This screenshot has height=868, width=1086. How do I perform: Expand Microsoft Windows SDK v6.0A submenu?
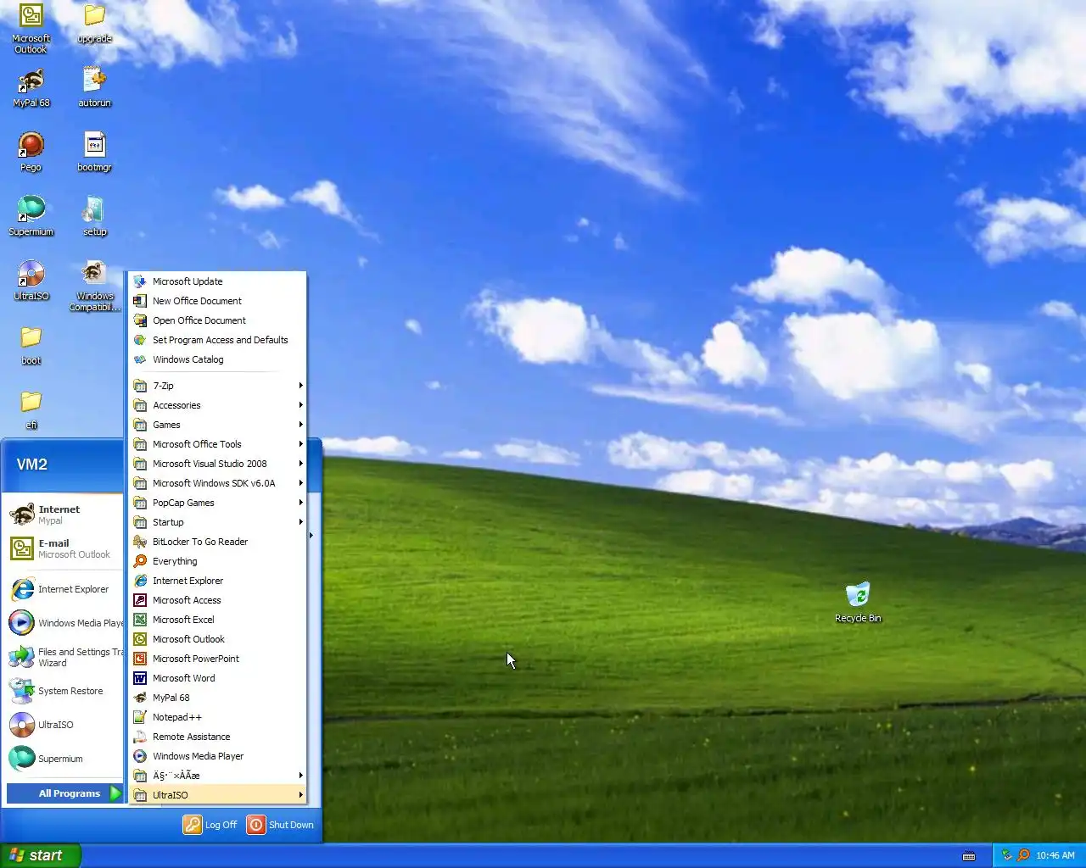[217, 483]
